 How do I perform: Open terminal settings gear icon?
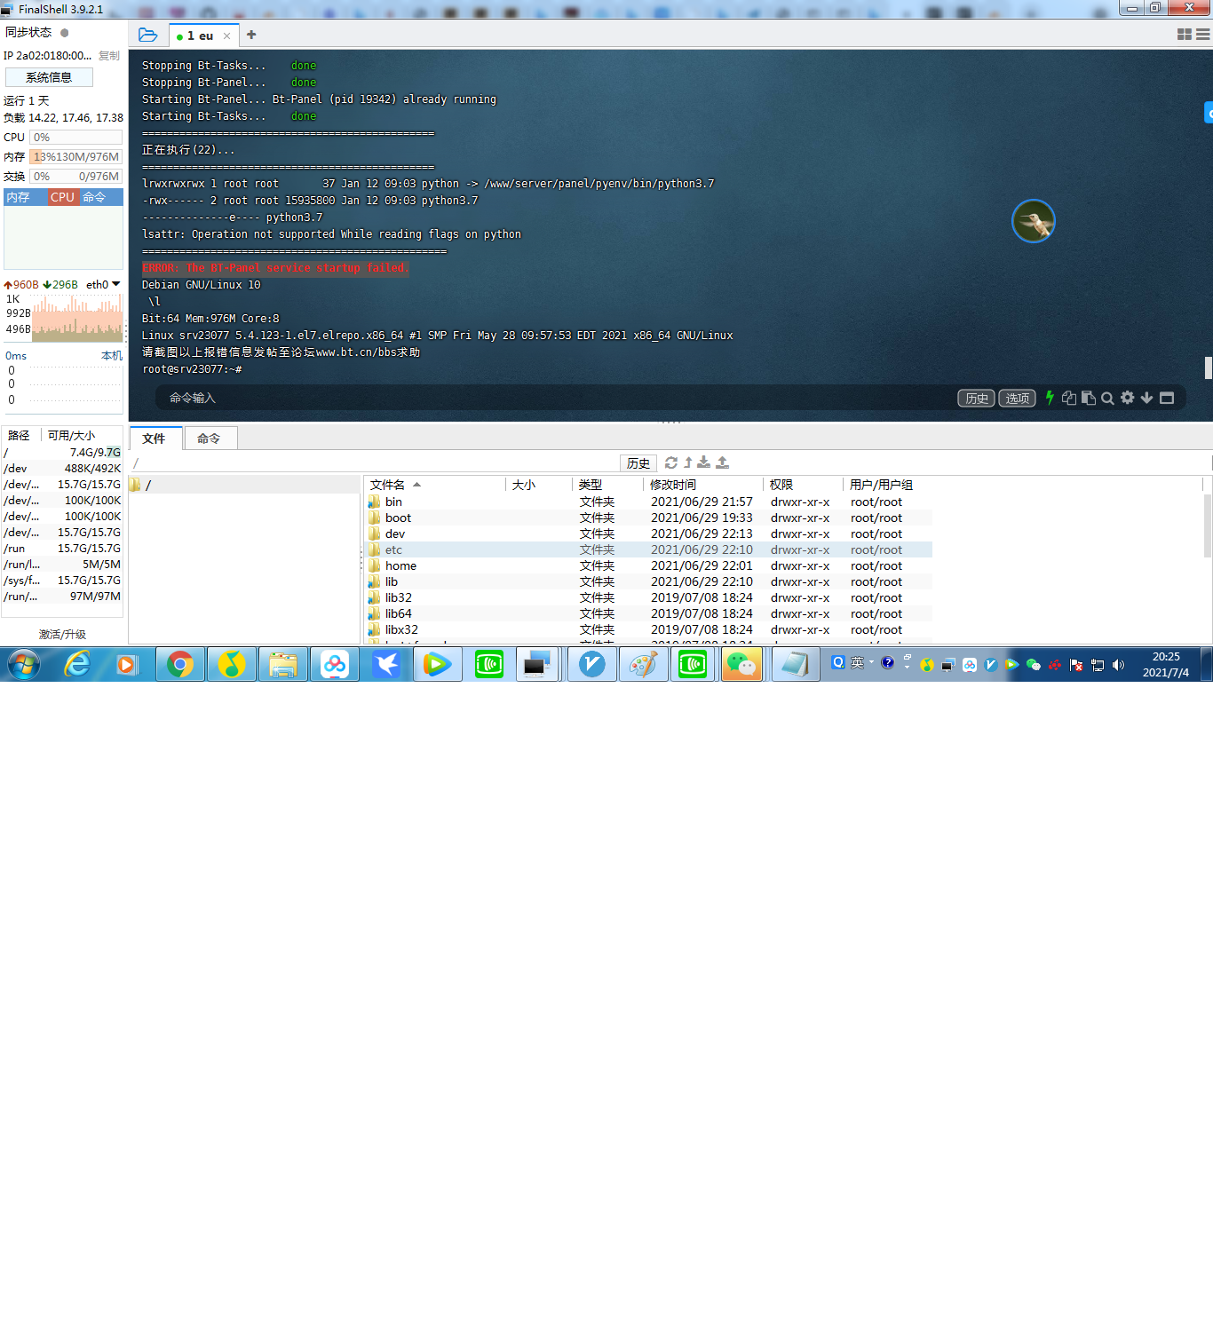pos(1128,398)
